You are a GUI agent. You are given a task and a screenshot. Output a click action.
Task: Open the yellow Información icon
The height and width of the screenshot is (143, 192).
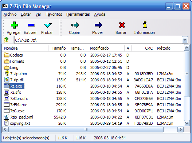[145, 24]
